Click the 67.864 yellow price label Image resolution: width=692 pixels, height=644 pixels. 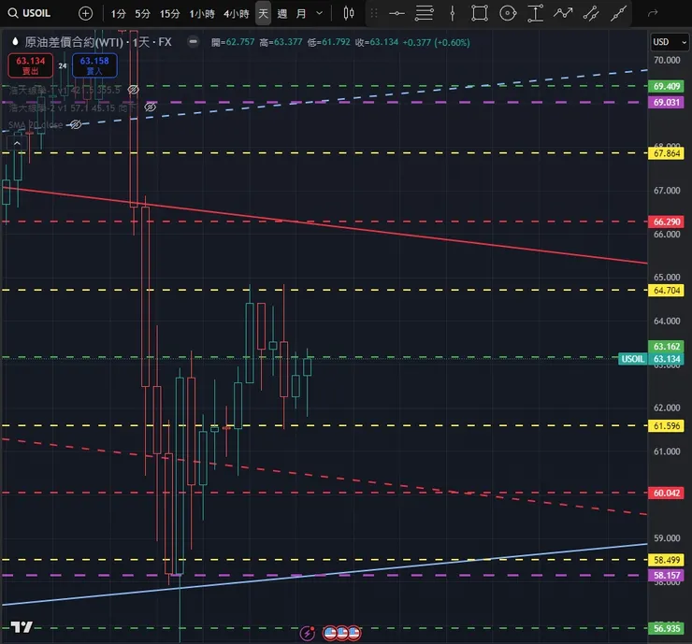pos(666,153)
